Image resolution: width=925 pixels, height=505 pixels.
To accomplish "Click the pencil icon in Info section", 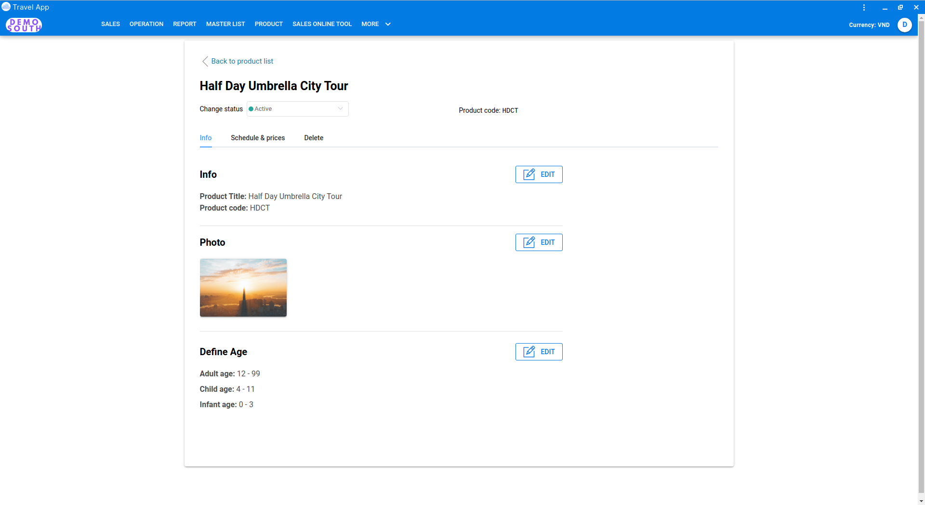I will (x=529, y=174).
